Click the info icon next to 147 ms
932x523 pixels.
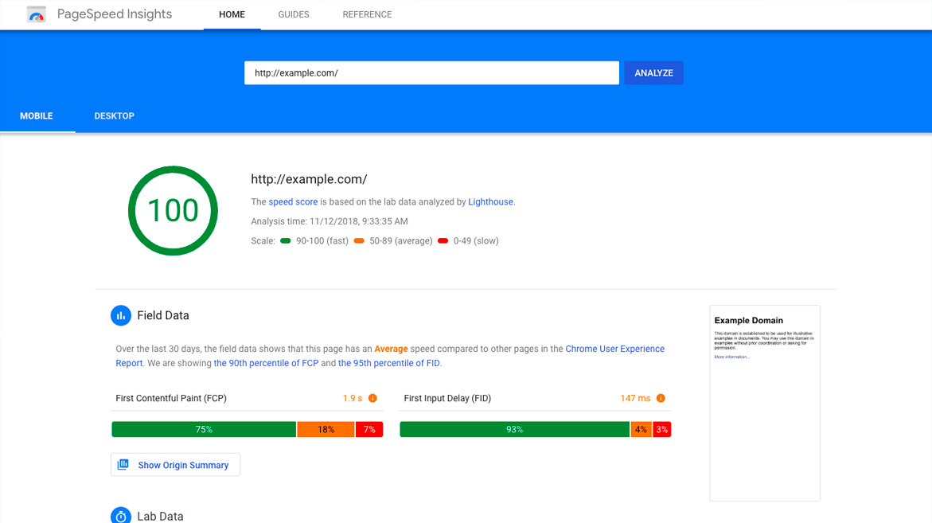(x=661, y=398)
